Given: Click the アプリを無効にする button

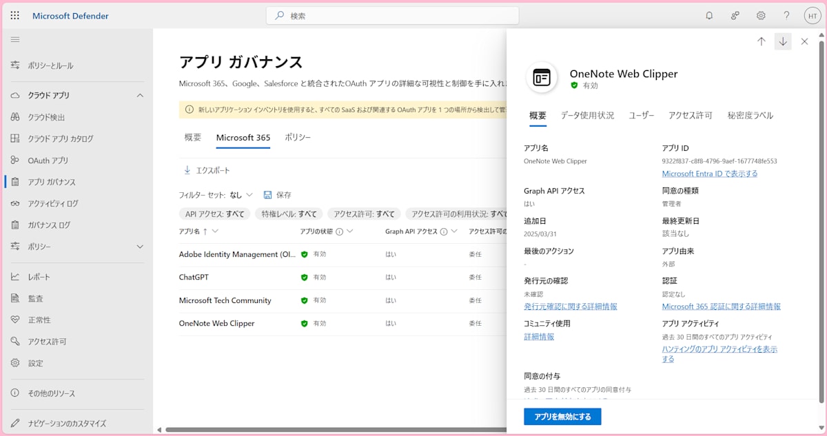Looking at the screenshot, I should point(562,417).
